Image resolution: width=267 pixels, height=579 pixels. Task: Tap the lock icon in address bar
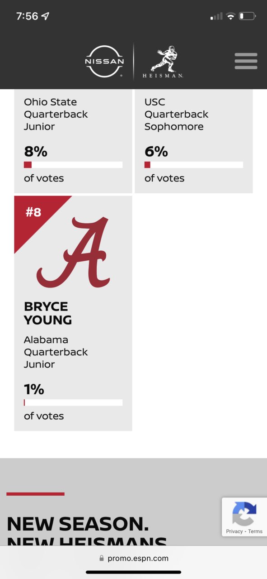[102, 559]
